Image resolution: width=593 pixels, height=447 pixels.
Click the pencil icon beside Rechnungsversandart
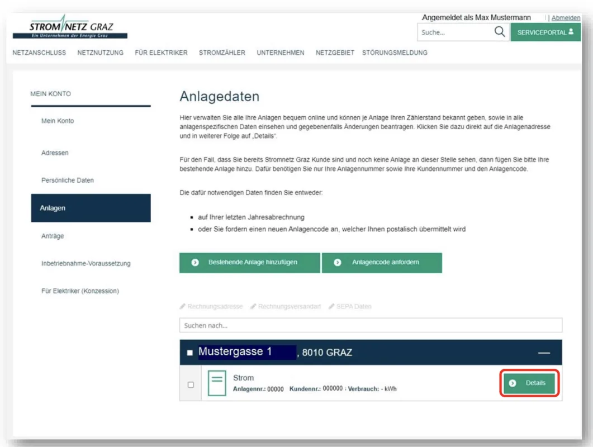(253, 306)
